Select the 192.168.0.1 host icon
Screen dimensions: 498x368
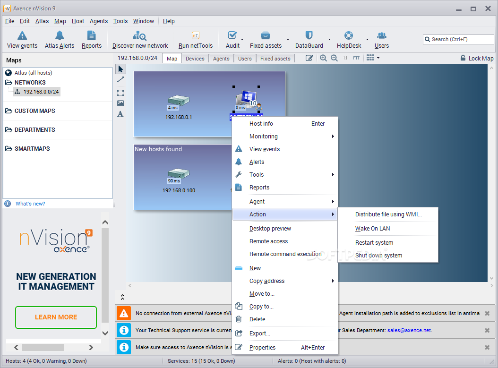point(179,101)
